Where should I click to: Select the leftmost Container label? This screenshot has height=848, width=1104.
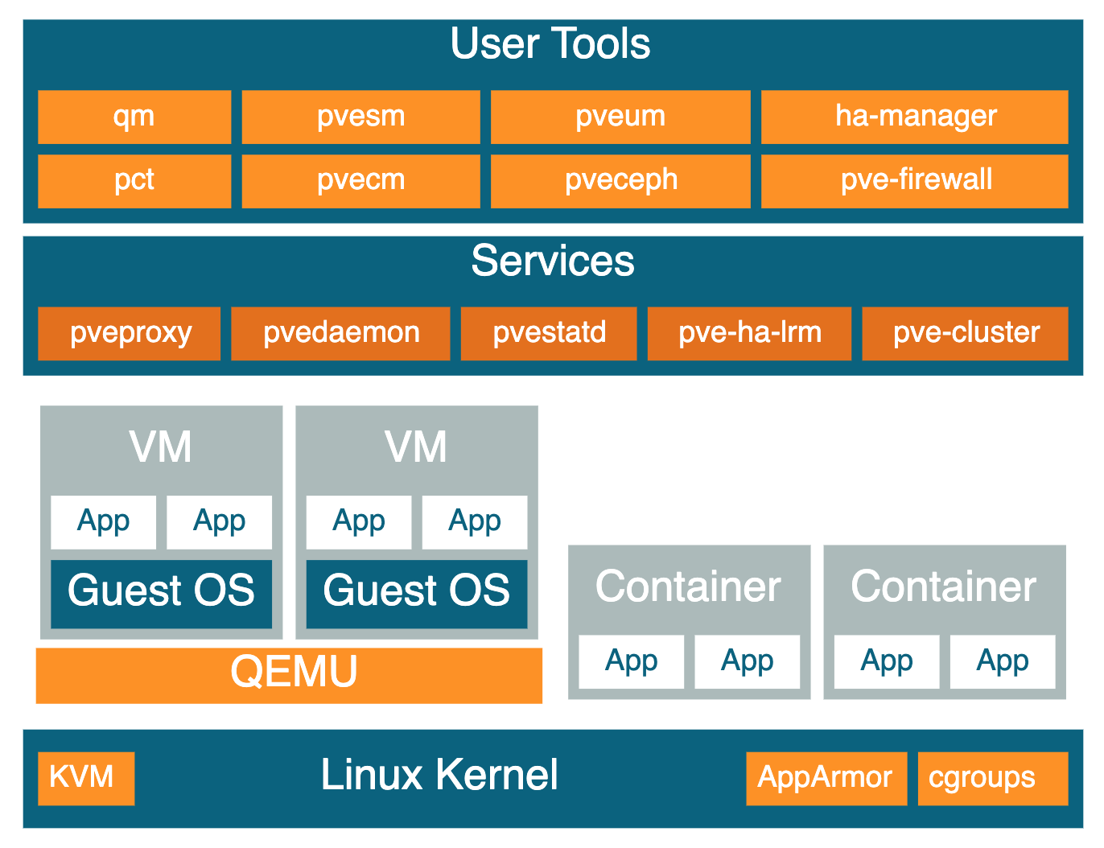coord(688,587)
